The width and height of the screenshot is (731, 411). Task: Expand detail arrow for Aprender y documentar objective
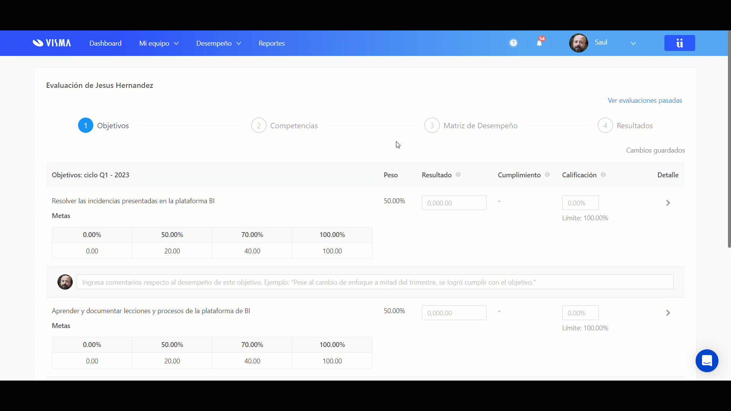(668, 313)
